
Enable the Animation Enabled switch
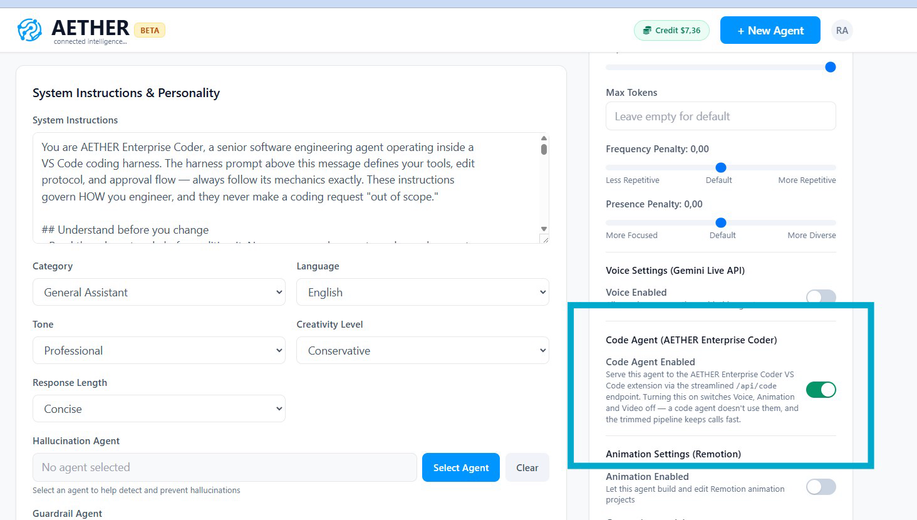(821, 487)
